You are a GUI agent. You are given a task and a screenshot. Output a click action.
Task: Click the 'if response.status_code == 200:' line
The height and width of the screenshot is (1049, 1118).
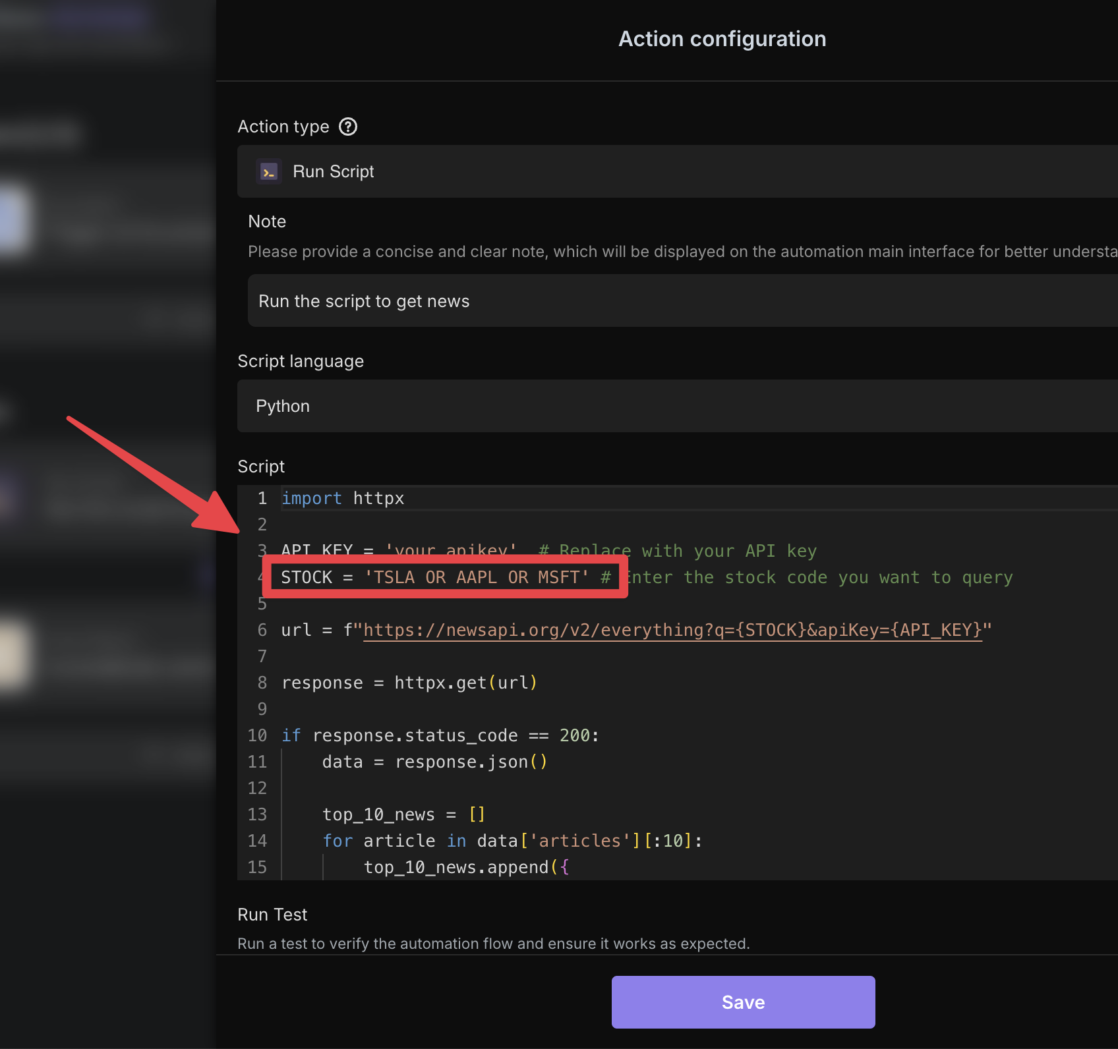440,735
